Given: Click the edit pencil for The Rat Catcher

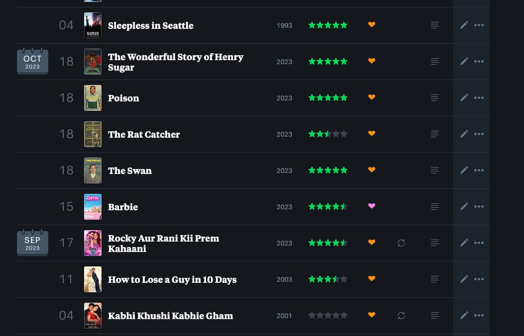Looking at the screenshot, I should click(x=464, y=134).
